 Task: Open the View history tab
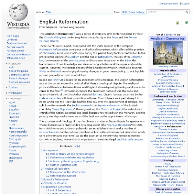(x=136, y=12)
